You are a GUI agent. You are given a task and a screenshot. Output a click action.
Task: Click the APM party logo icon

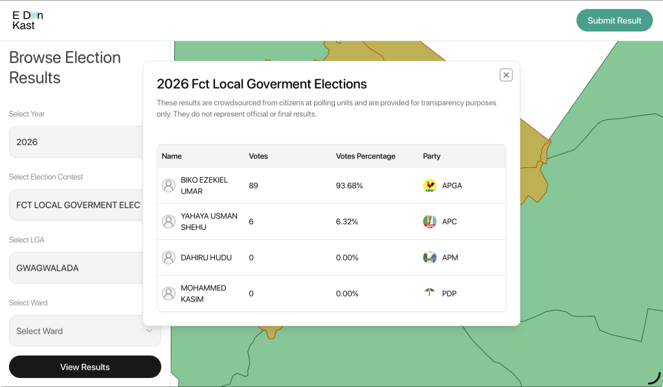point(429,257)
